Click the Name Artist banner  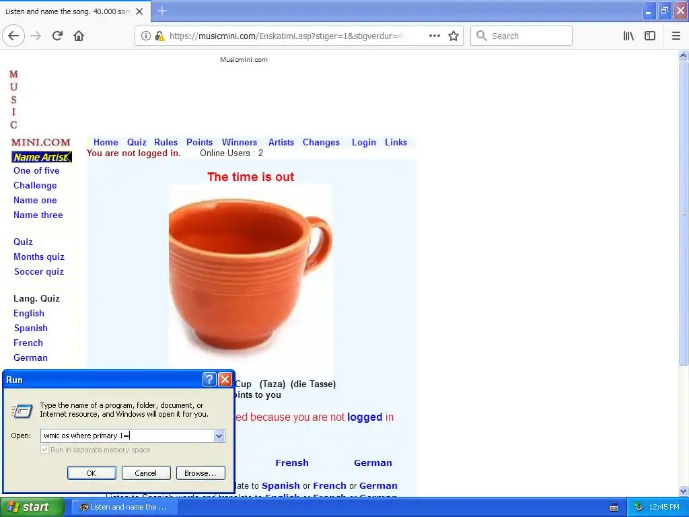coord(42,157)
